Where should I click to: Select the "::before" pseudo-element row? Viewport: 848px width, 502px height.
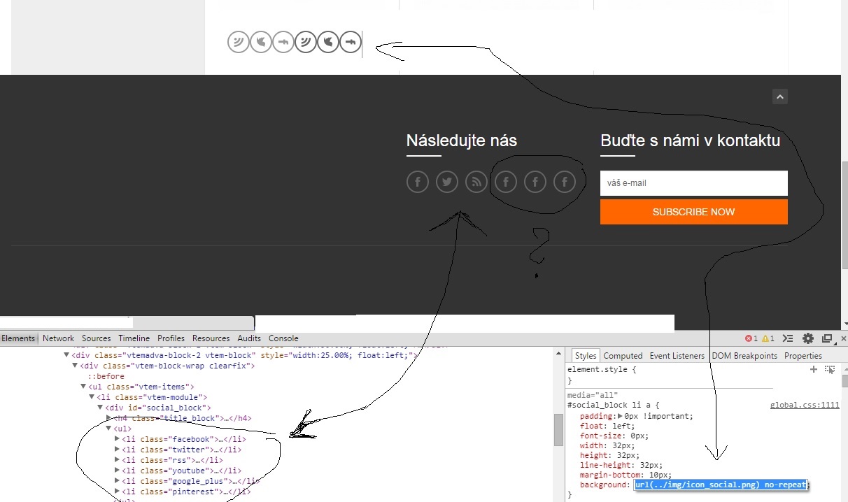106,376
